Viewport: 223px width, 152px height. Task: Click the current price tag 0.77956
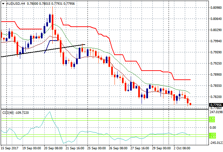click(215, 105)
